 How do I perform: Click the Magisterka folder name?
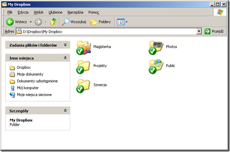tap(102, 47)
